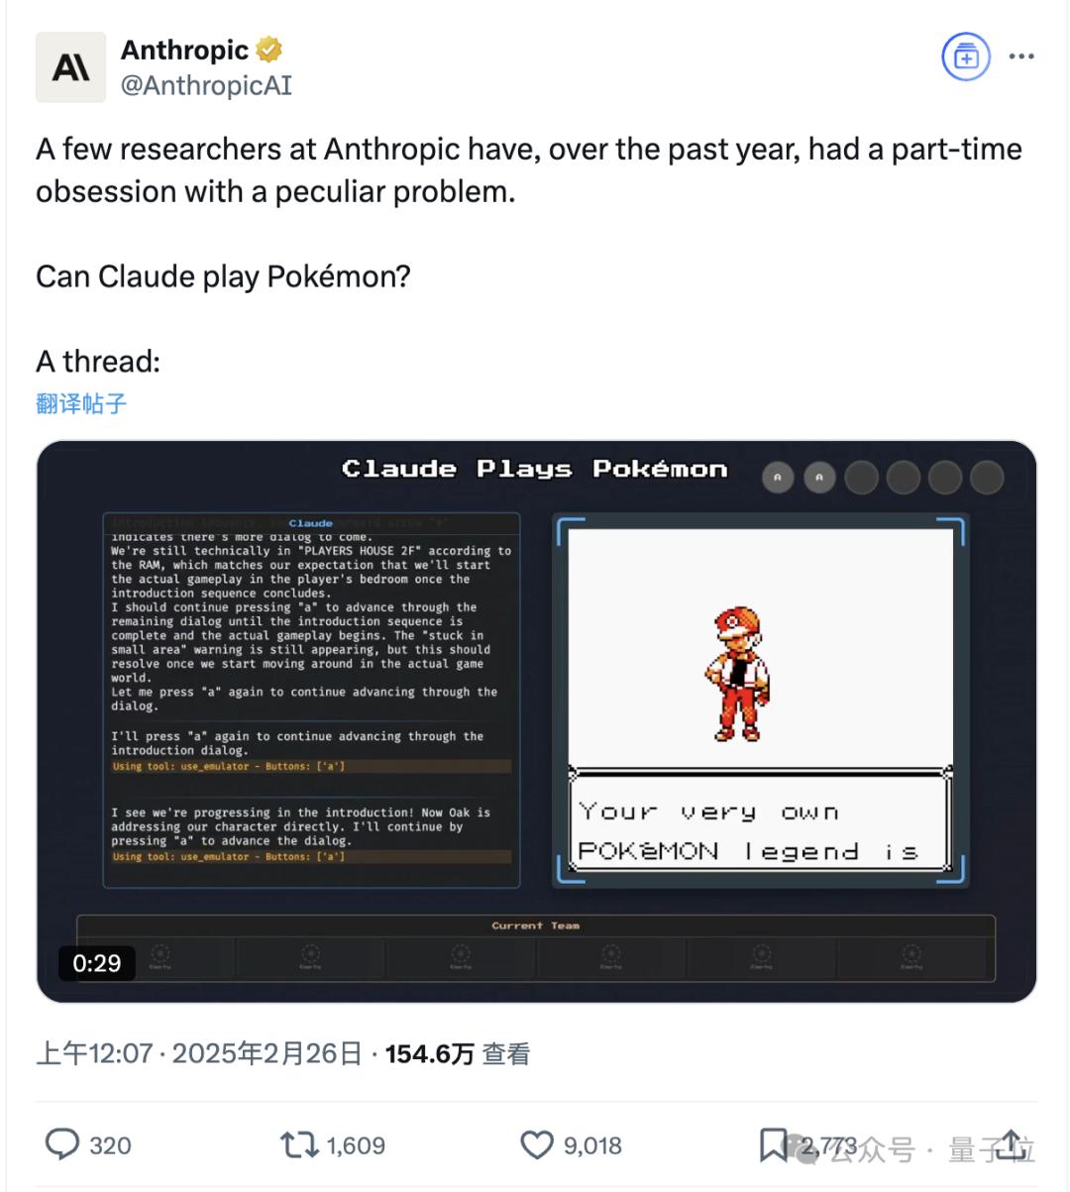Click the Pokémon game screen area

[x=759, y=700]
